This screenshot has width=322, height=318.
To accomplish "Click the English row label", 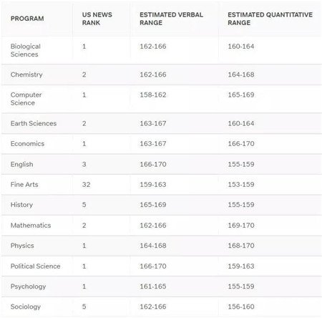I will [21, 164].
